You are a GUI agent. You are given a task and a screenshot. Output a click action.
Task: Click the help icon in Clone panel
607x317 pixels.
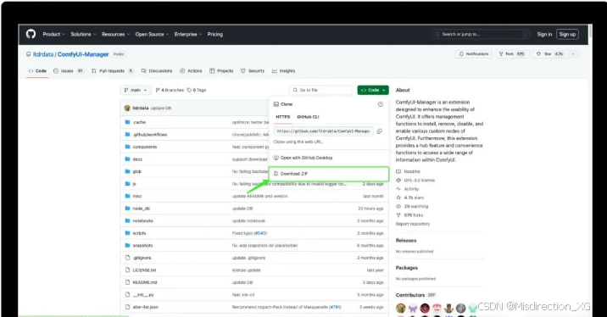pos(381,104)
